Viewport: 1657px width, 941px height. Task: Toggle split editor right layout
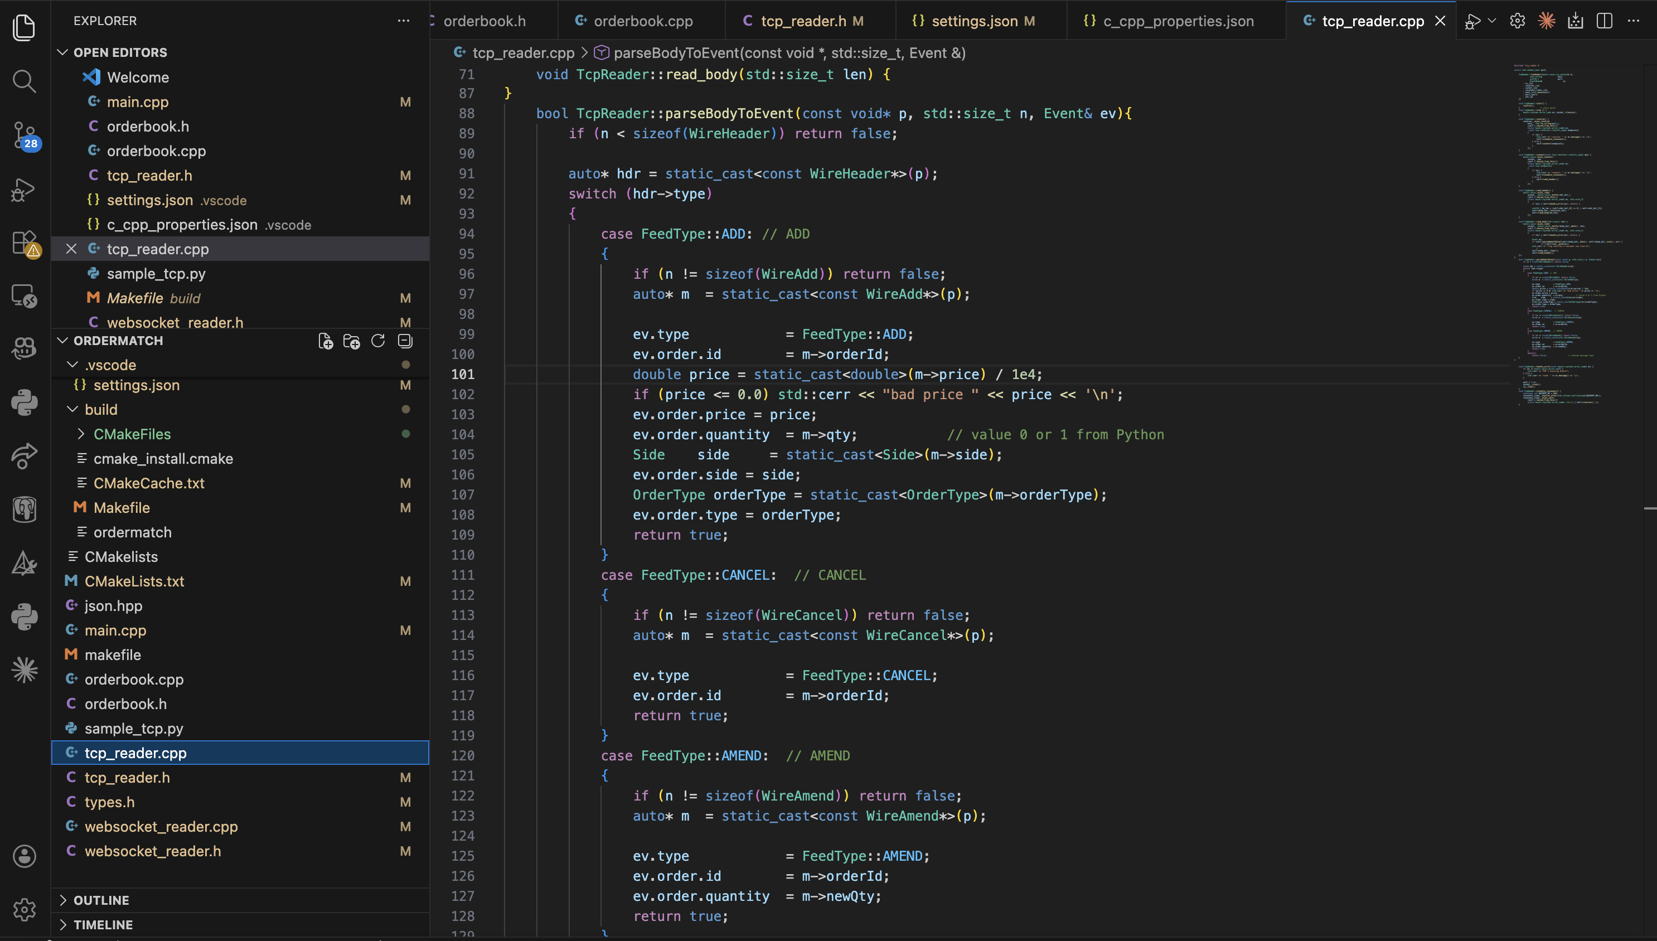(x=1604, y=21)
